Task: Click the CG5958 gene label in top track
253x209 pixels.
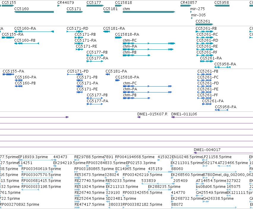Action: [221, 3]
